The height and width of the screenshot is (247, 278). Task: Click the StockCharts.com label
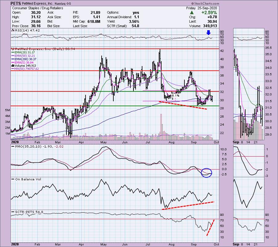(205, 3)
